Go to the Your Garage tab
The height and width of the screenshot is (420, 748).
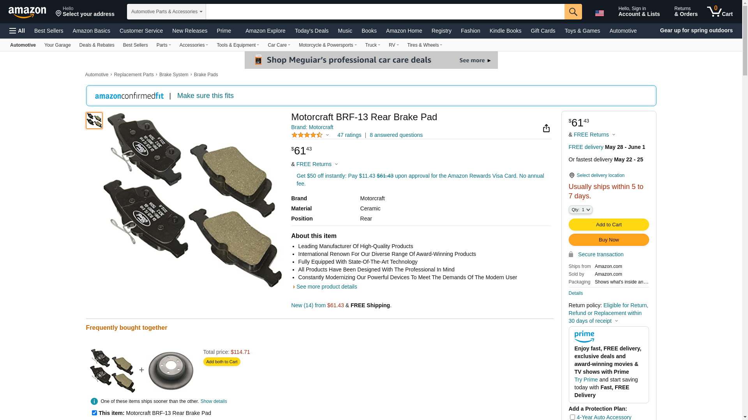[57, 45]
